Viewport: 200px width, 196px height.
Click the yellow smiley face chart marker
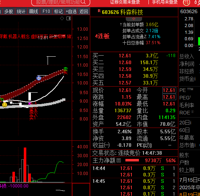[5, 105]
